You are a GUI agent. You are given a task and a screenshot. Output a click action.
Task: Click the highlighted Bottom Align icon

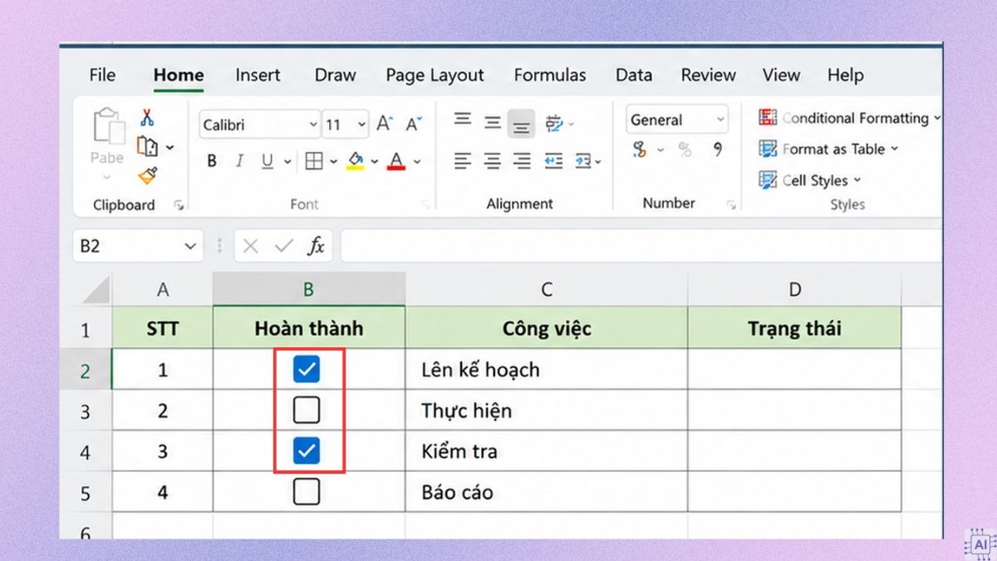pyautogui.click(x=522, y=125)
